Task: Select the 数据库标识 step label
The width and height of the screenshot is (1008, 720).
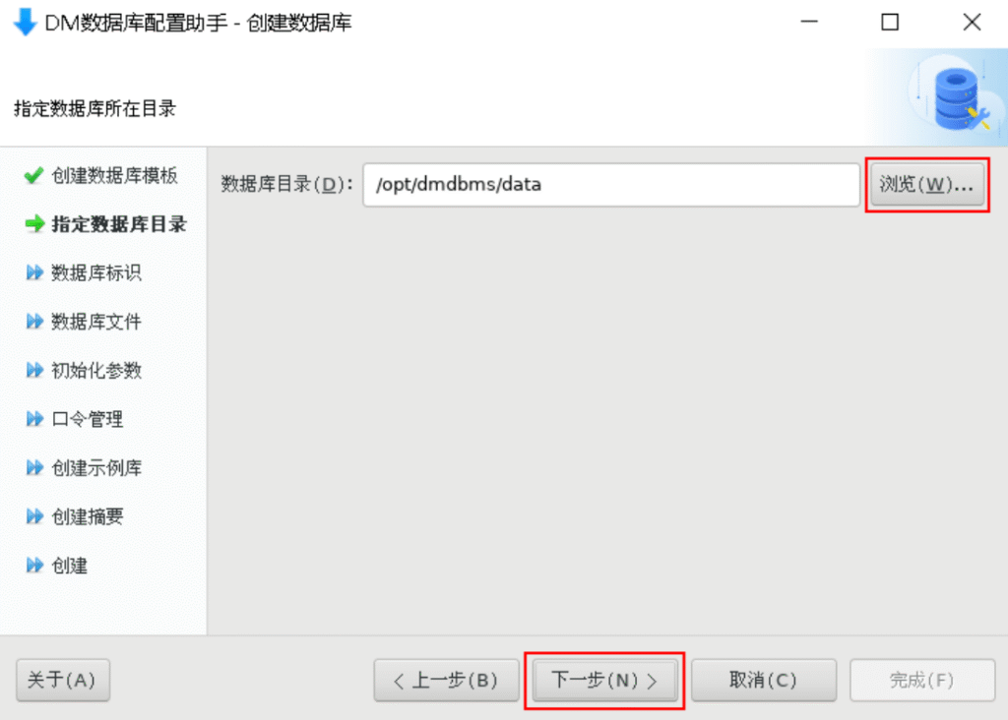Action: (96, 272)
